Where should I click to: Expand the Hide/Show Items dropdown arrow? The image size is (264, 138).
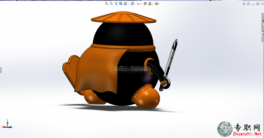click(x=142, y=4)
